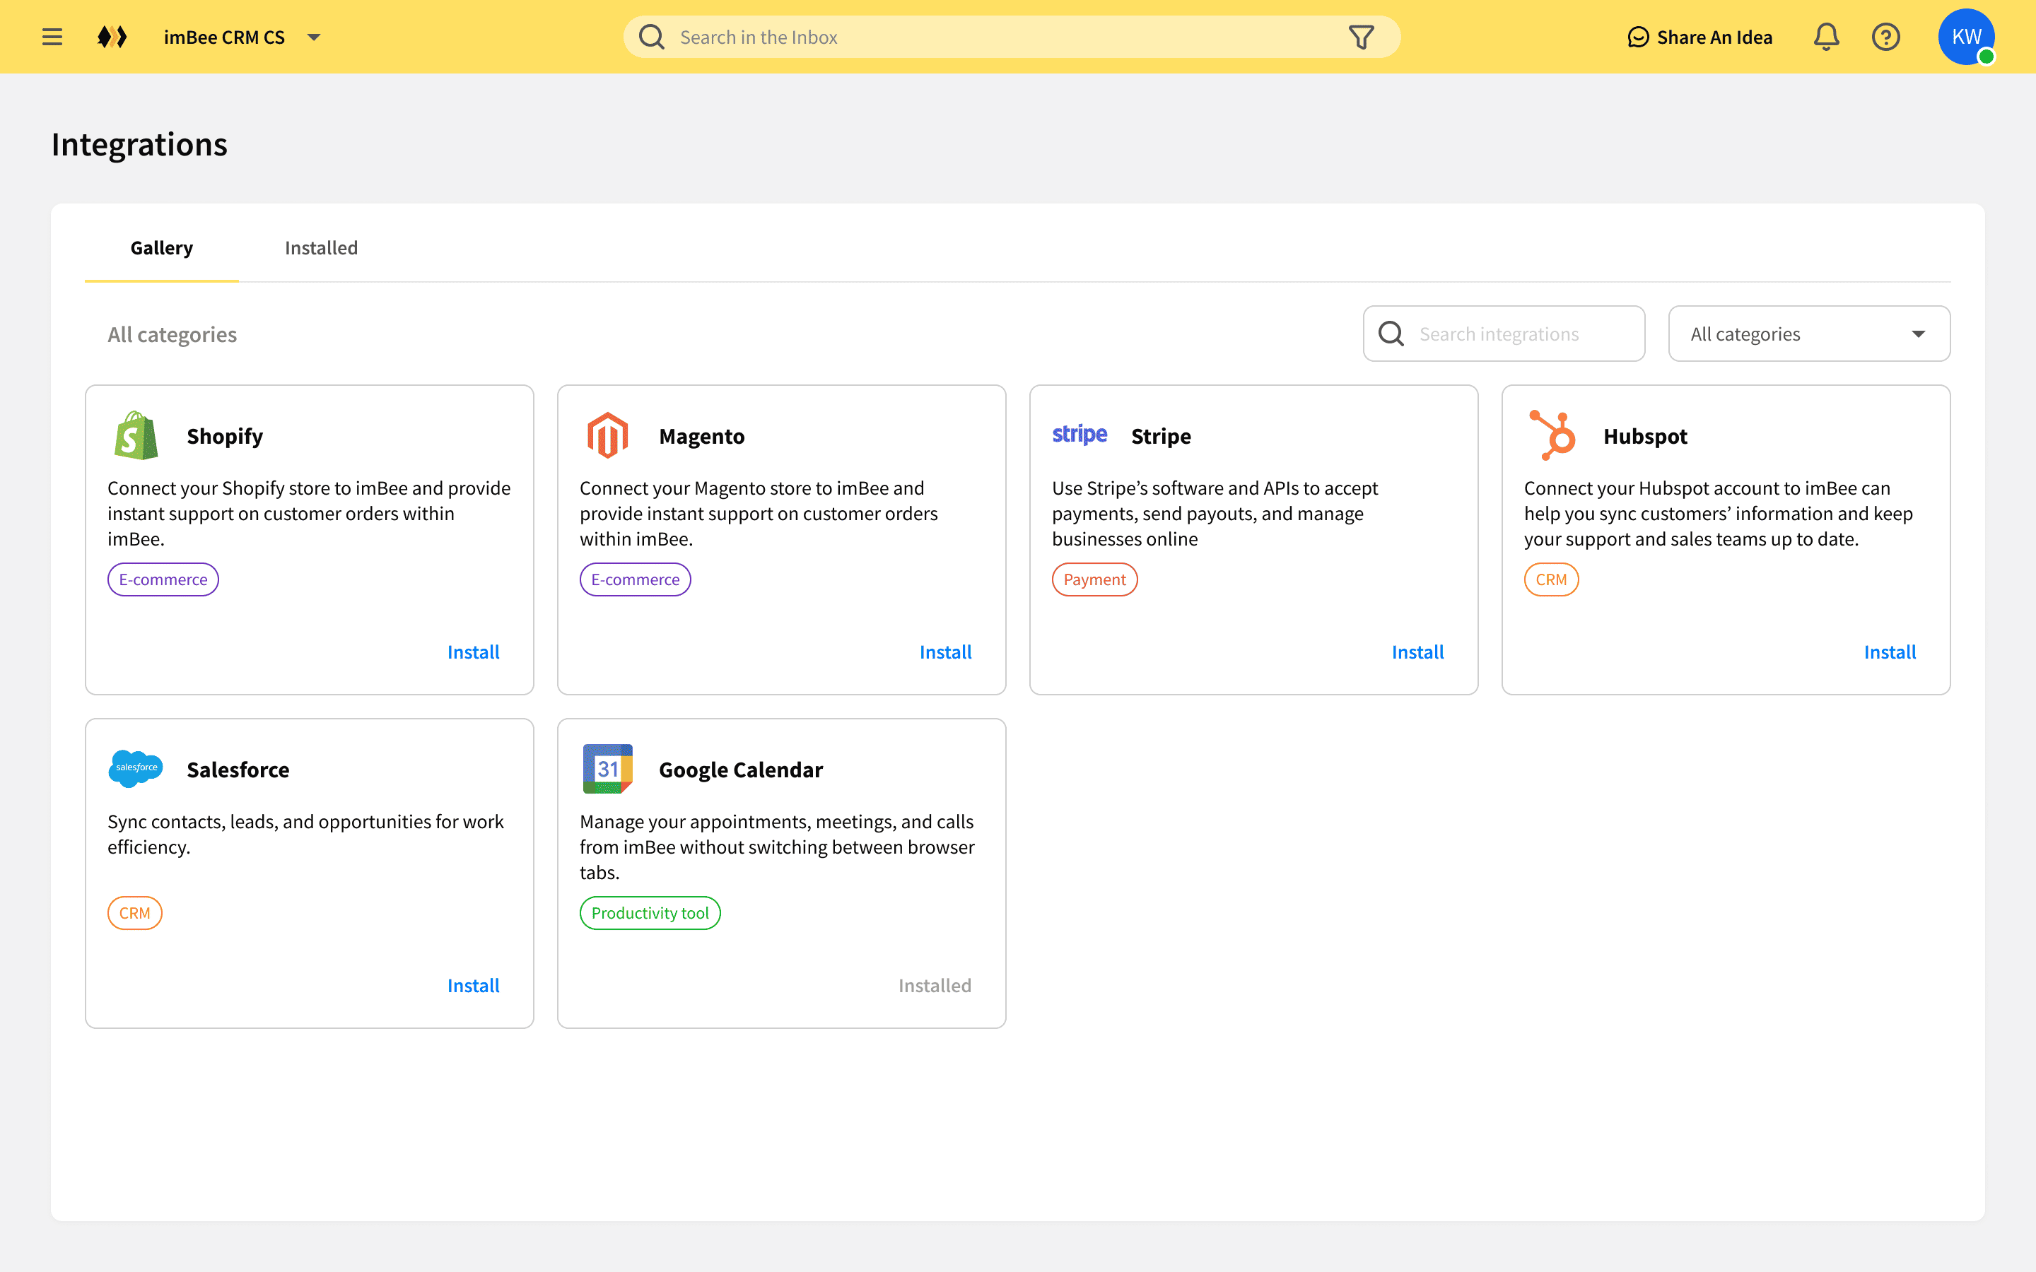Viewport: 2036px width, 1272px height.
Task: Open the hamburger navigation menu
Action: 52,37
